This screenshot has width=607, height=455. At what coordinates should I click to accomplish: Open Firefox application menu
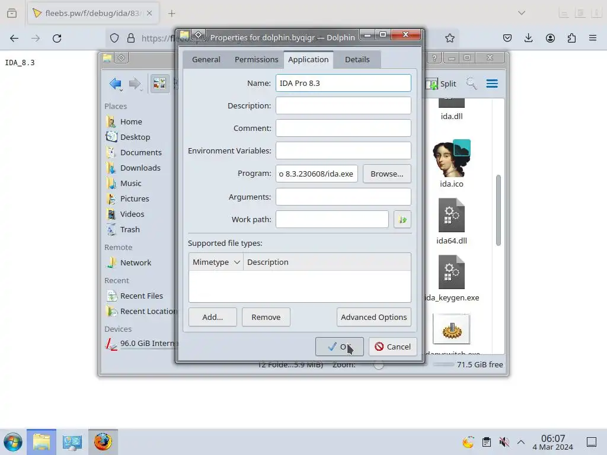(593, 38)
